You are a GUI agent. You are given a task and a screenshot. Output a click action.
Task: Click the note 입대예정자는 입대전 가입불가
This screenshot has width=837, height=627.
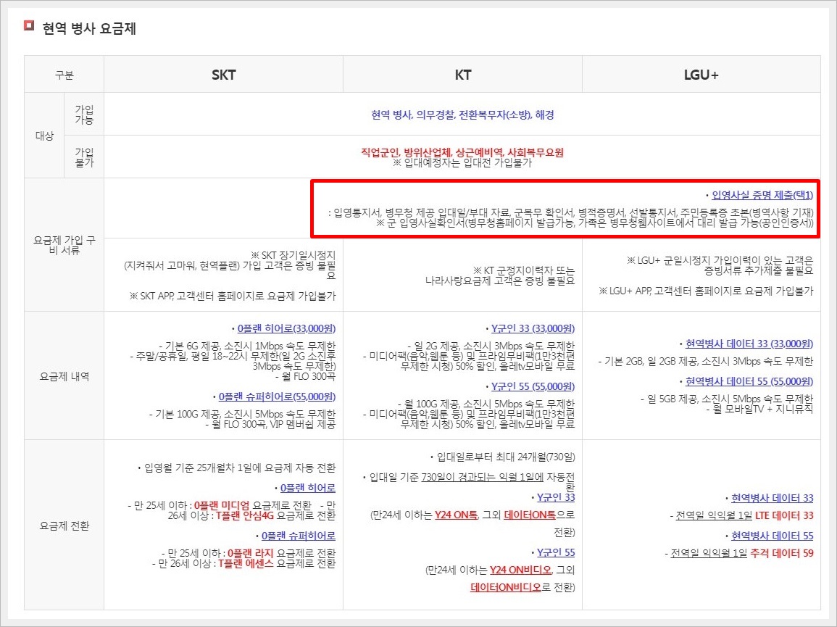(x=462, y=163)
